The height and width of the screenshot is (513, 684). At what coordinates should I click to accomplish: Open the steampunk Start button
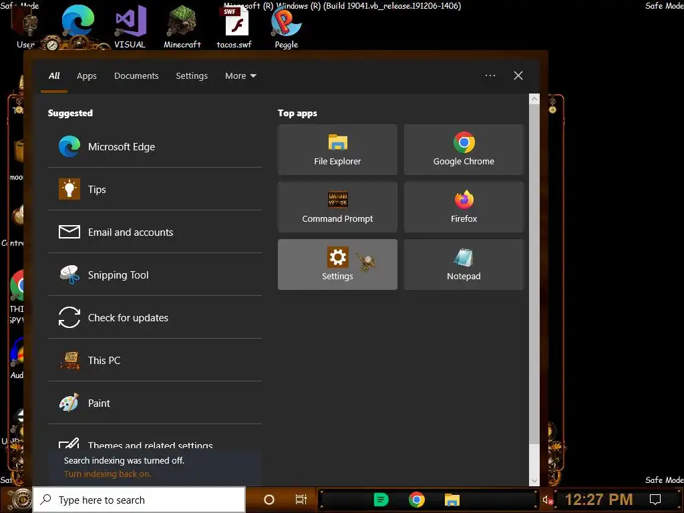pos(20,500)
